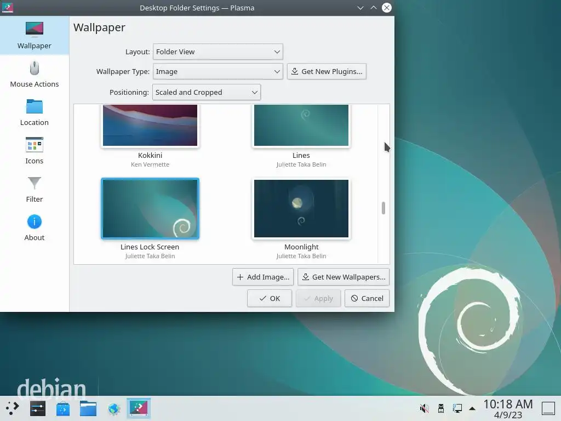Viewport: 561px width, 421px height.
Task: Launch Discover software center from the taskbar
Action: 63,408
